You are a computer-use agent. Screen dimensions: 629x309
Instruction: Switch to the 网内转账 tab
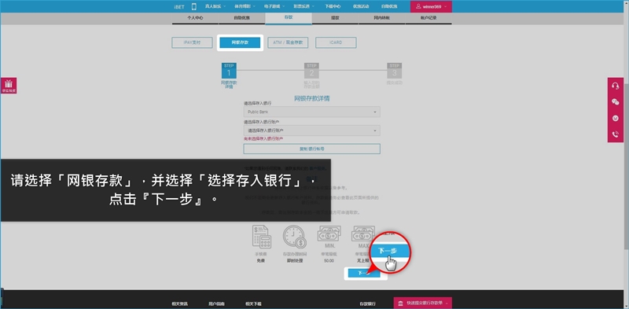pyautogui.click(x=381, y=18)
